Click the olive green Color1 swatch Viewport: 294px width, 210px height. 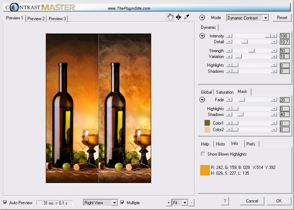[207, 123]
